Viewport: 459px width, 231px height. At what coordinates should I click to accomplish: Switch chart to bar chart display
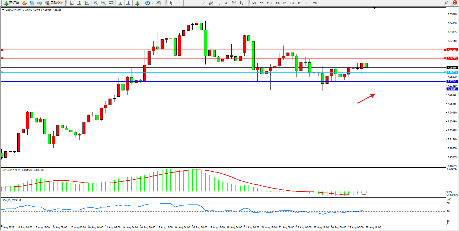[x=72, y=3]
